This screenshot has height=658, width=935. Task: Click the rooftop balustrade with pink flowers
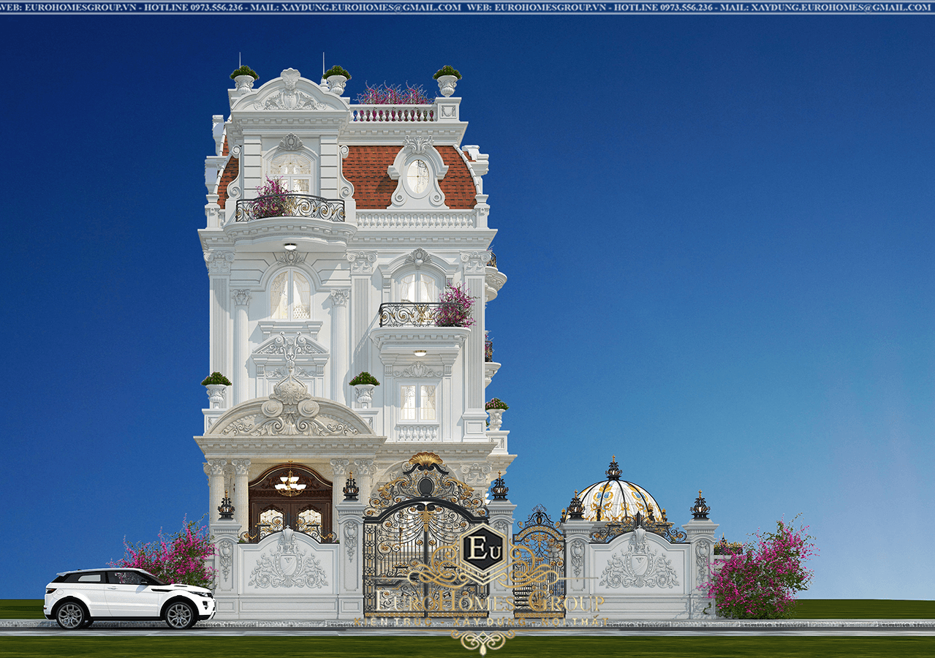tap(393, 113)
